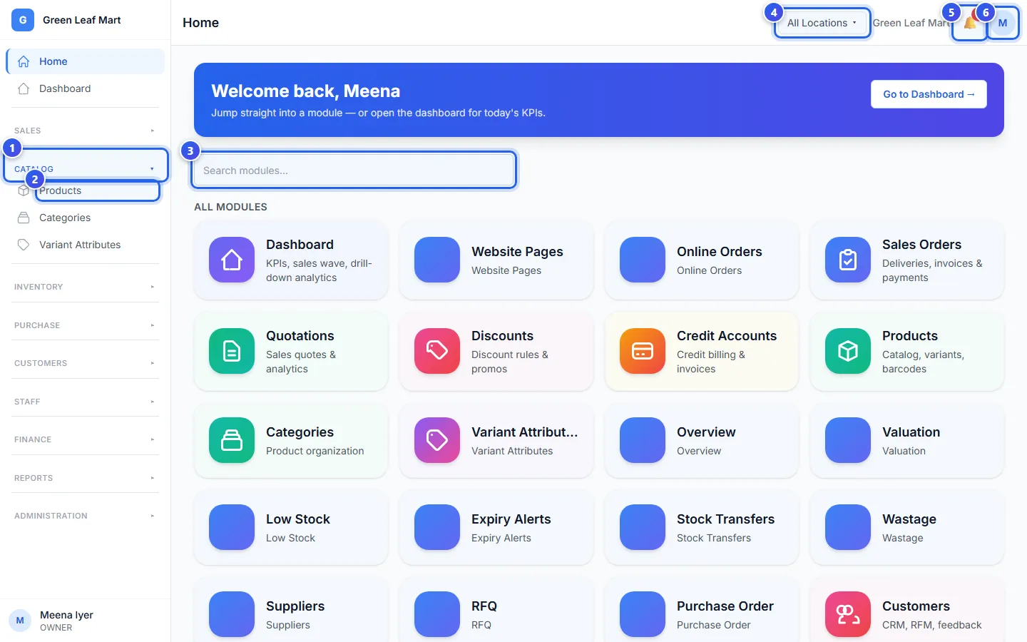The image size is (1027, 642).
Task: Expand the Reports sidebar section
Action: click(85, 478)
